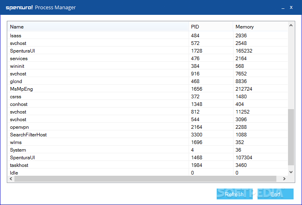
Task: Click memory value 3460
Action: click(241, 165)
